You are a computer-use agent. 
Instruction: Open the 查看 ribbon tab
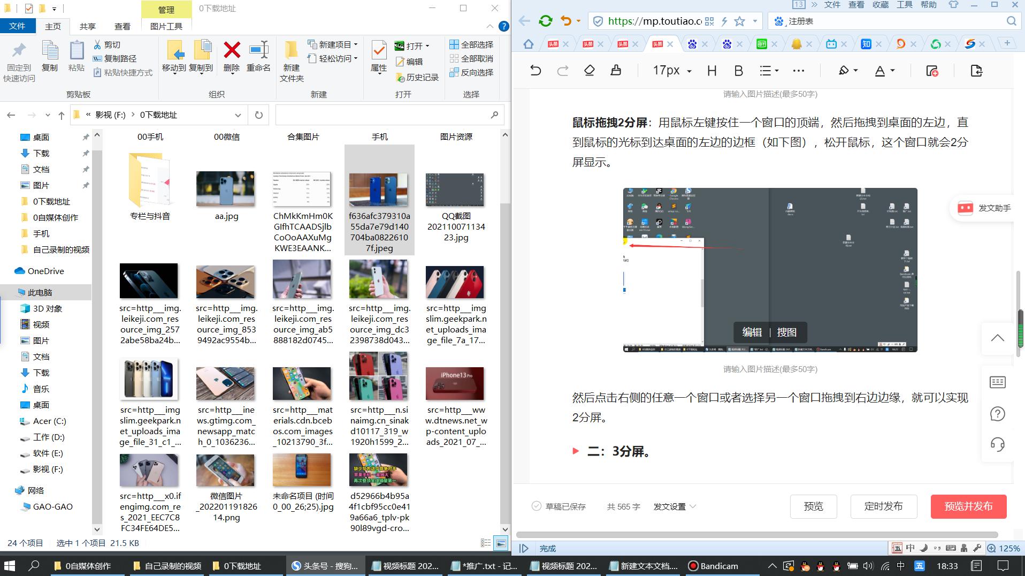tap(122, 26)
